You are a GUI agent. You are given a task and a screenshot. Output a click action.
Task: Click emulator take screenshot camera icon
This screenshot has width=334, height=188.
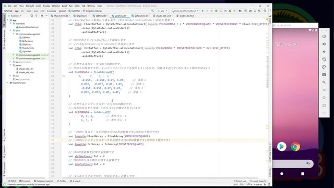tap(324, 75)
